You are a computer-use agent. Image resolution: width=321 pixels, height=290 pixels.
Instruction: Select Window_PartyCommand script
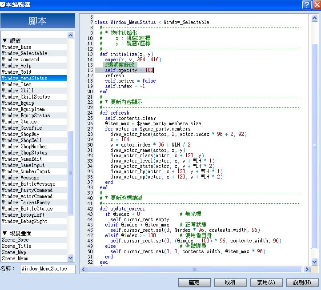[34, 190]
